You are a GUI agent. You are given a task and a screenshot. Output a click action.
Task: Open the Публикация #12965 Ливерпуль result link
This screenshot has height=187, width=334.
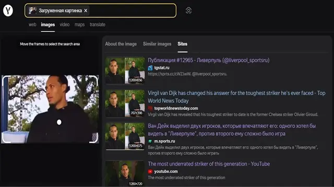point(209,60)
